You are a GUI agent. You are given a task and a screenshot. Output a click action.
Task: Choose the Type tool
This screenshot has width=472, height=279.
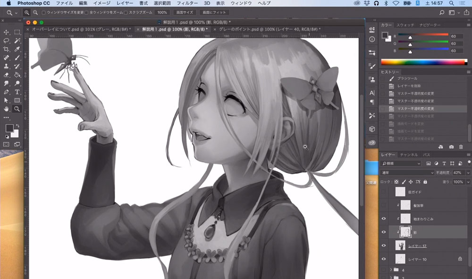click(17, 92)
